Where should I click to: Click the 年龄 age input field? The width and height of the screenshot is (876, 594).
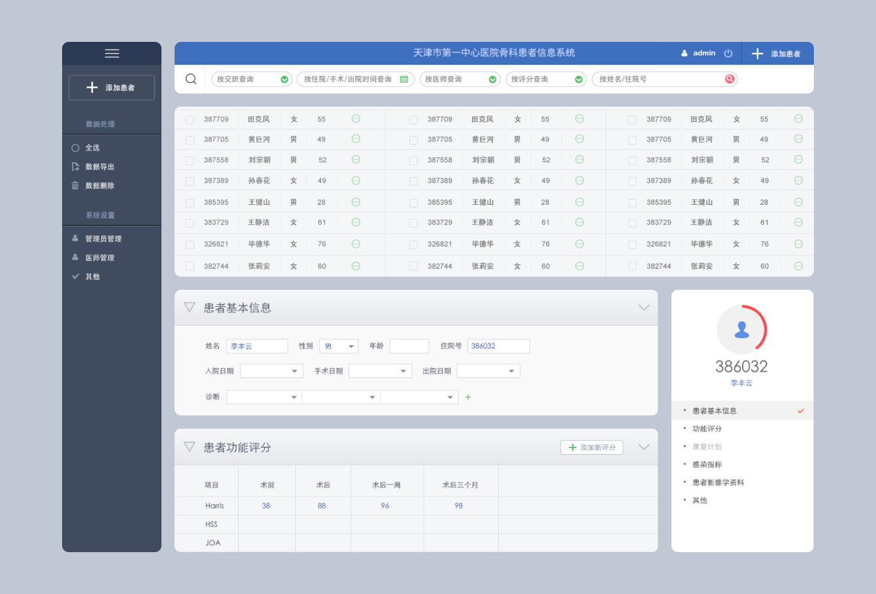coord(409,345)
